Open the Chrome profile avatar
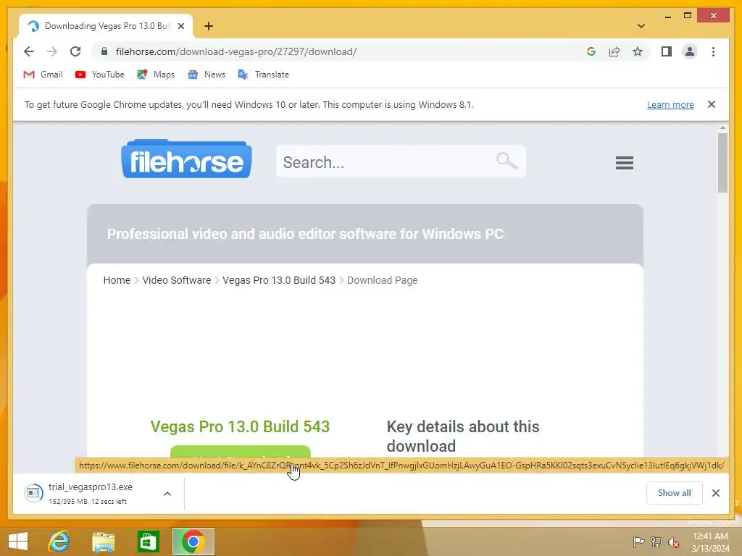Image resolution: width=742 pixels, height=556 pixels. (690, 51)
